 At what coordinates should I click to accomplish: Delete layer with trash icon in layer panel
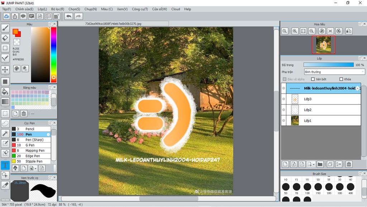click(x=349, y=164)
